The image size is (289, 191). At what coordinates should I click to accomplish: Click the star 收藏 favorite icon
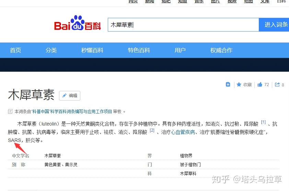pos(239,85)
